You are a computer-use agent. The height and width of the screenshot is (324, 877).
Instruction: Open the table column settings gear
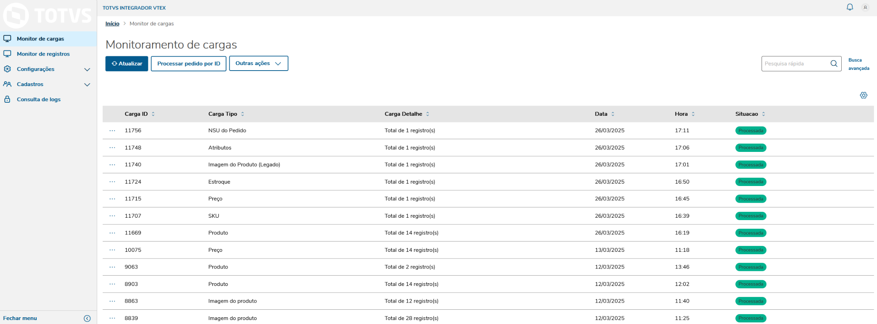point(864,95)
